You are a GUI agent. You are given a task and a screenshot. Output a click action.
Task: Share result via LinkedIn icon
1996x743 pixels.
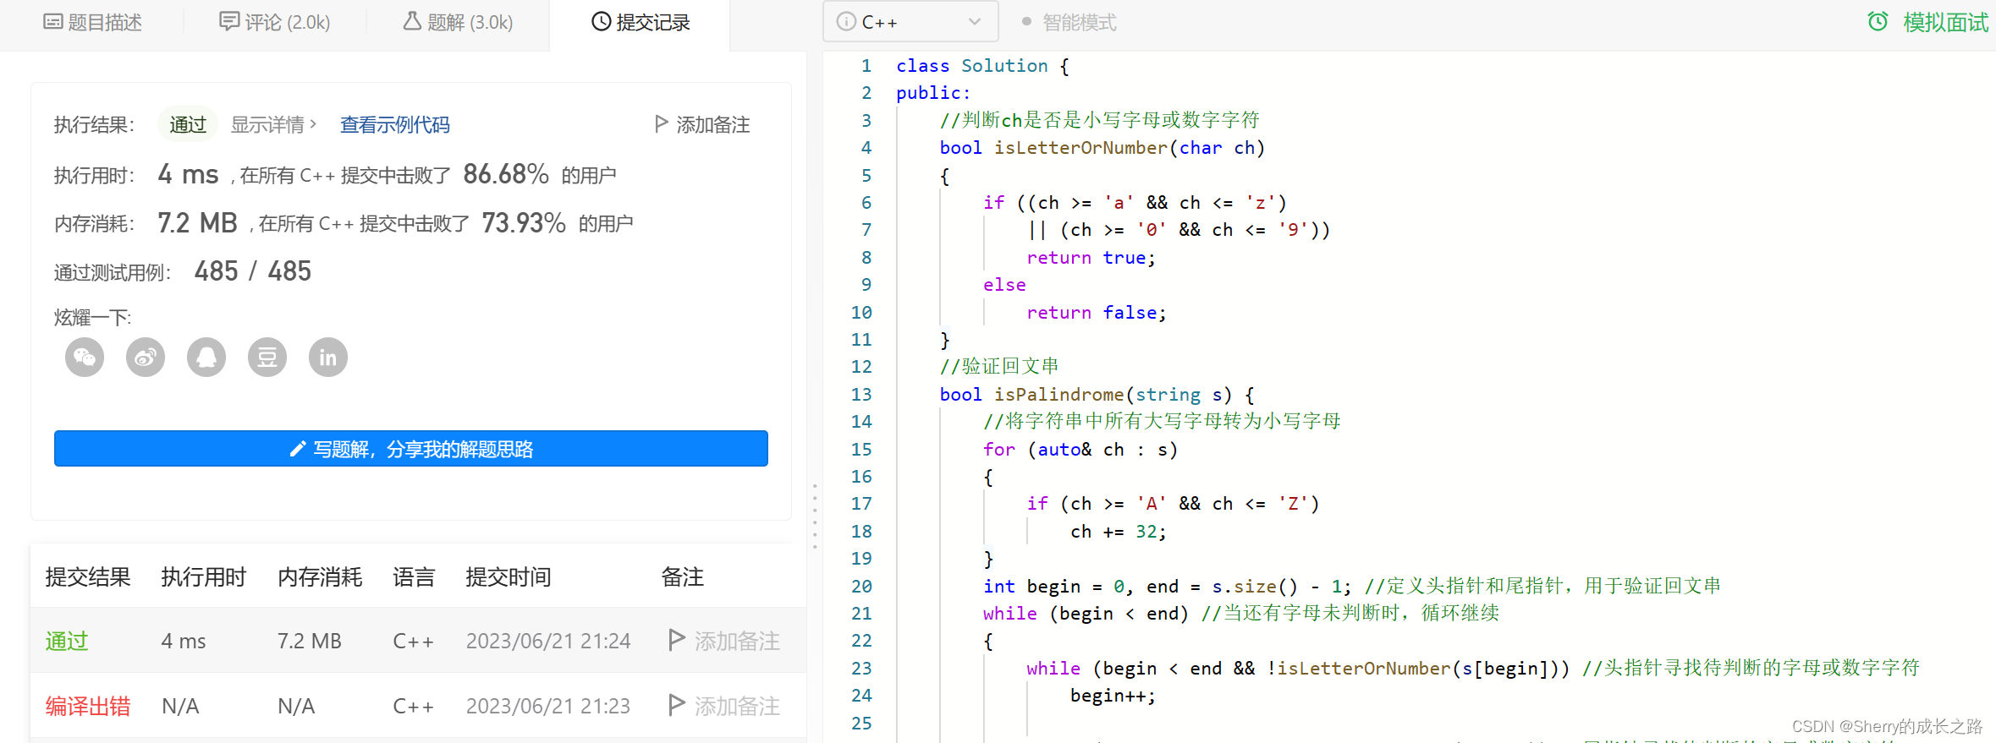click(x=328, y=358)
